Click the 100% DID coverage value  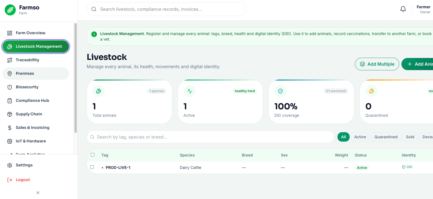286,106
